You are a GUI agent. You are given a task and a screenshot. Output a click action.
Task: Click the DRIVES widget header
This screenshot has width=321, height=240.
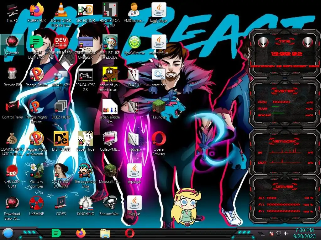285,187
